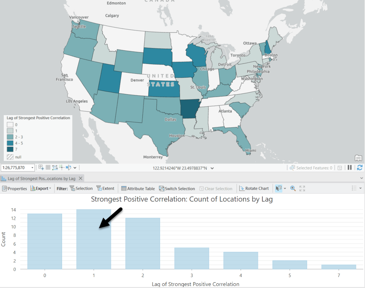The height and width of the screenshot is (288, 365).
Task: Expand chart toolbar options chevron
Action: coord(360,188)
